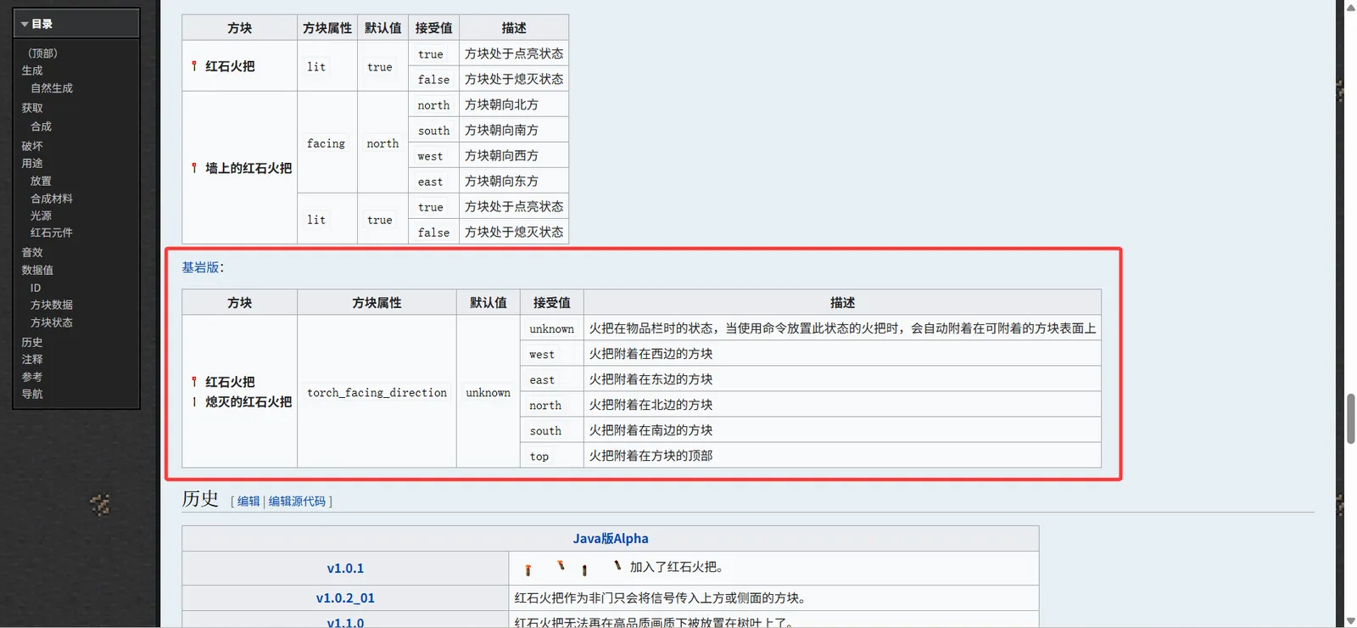Click the vertical scrollbar thumb
The width and height of the screenshot is (1357, 628).
(1351, 418)
